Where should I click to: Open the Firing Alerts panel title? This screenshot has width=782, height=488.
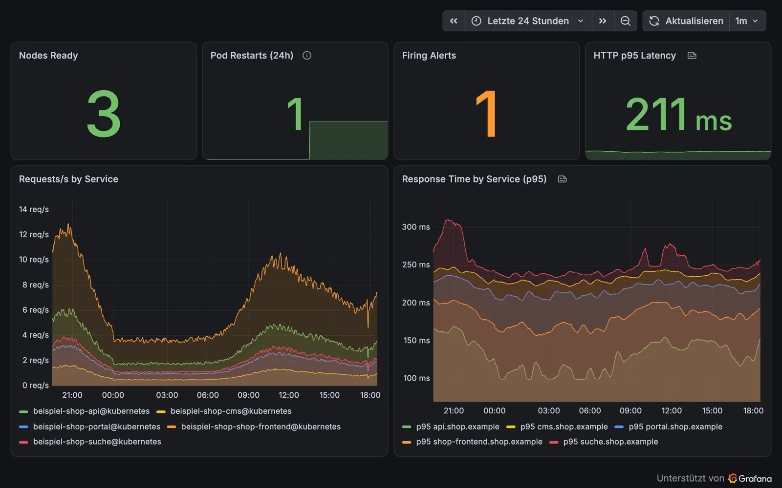(x=429, y=56)
